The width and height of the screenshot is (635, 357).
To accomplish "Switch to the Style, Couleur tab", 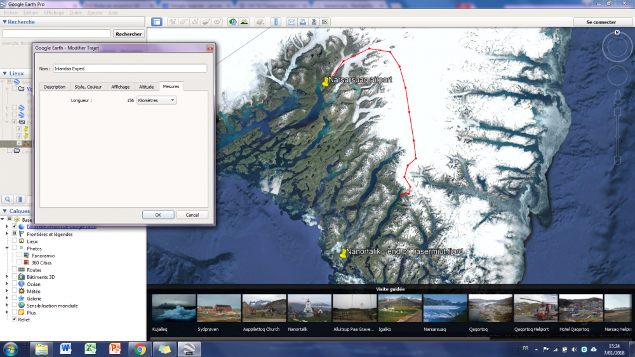I will pyautogui.click(x=88, y=87).
